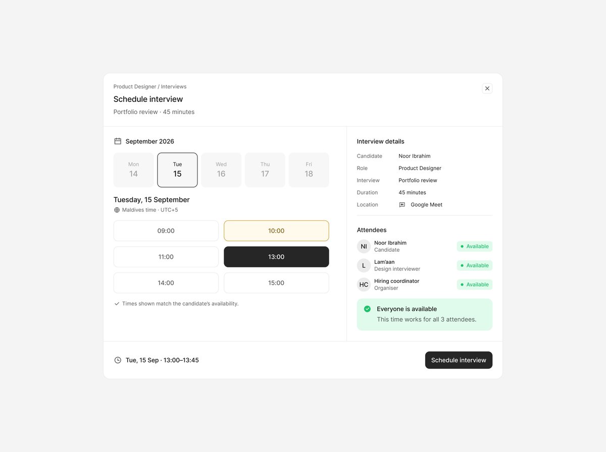The width and height of the screenshot is (606, 452).
Task: Click the checkmark icon beside availability note
Action: tap(117, 304)
